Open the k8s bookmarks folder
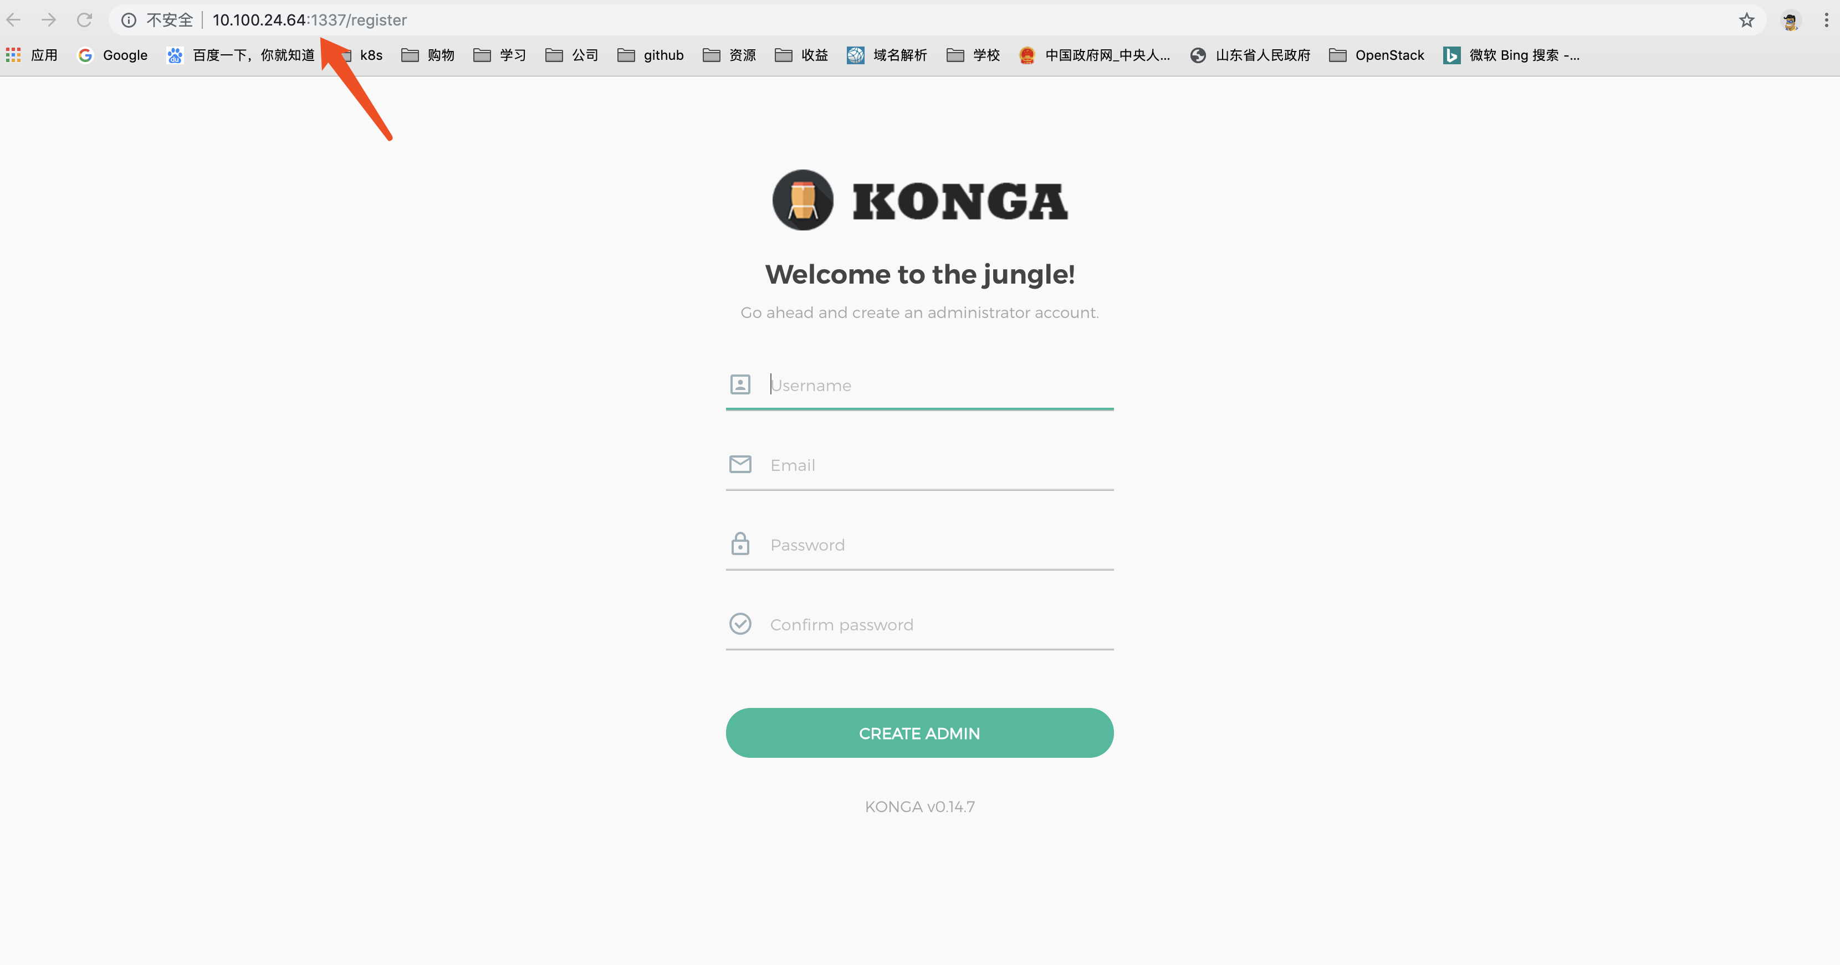The height and width of the screenshot is (965, 1840). pos(365,55)
